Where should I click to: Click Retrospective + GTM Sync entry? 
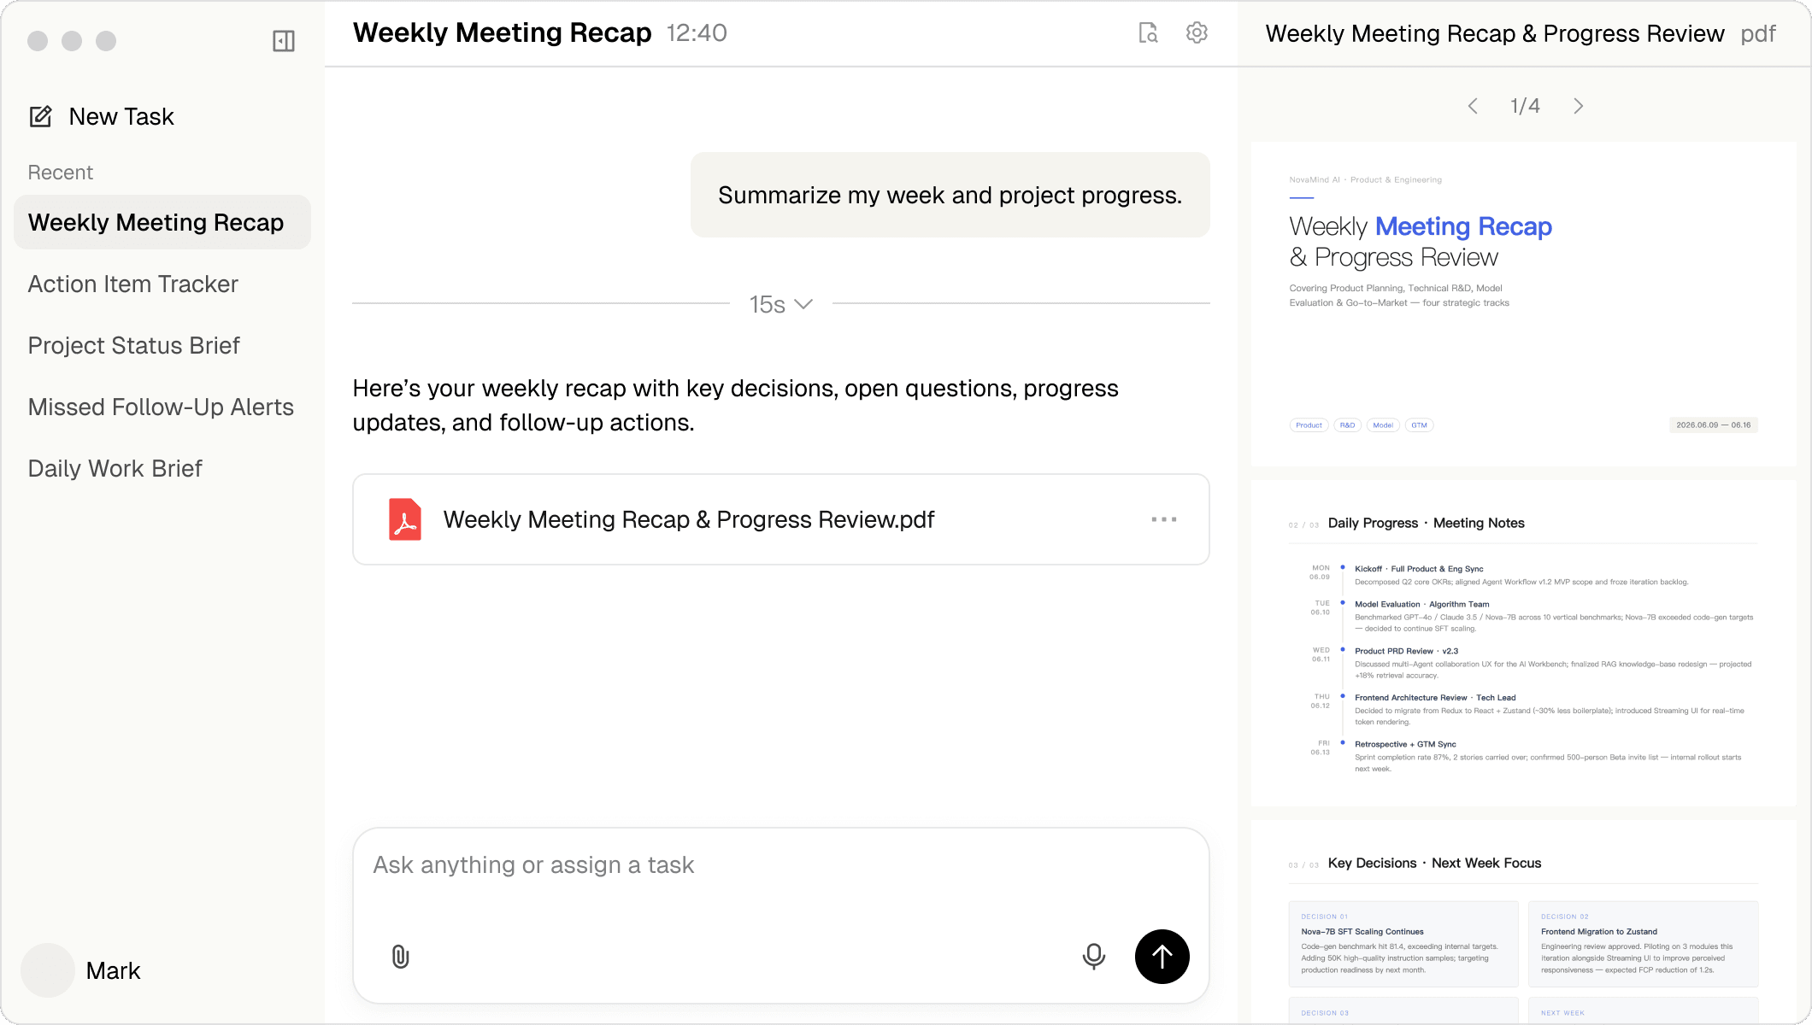(x=1549, y=757)
